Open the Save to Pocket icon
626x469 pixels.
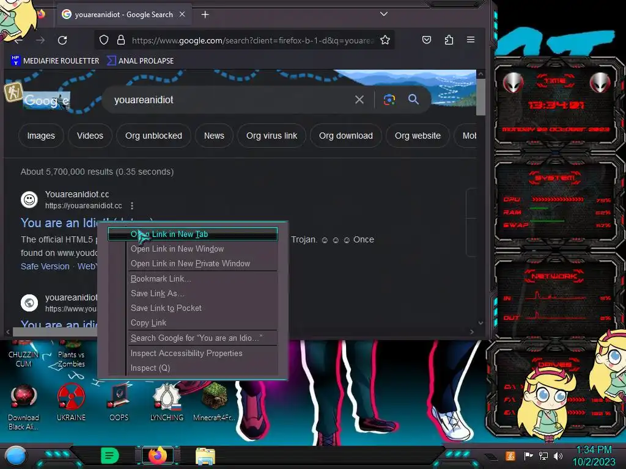tap(426, 40)
